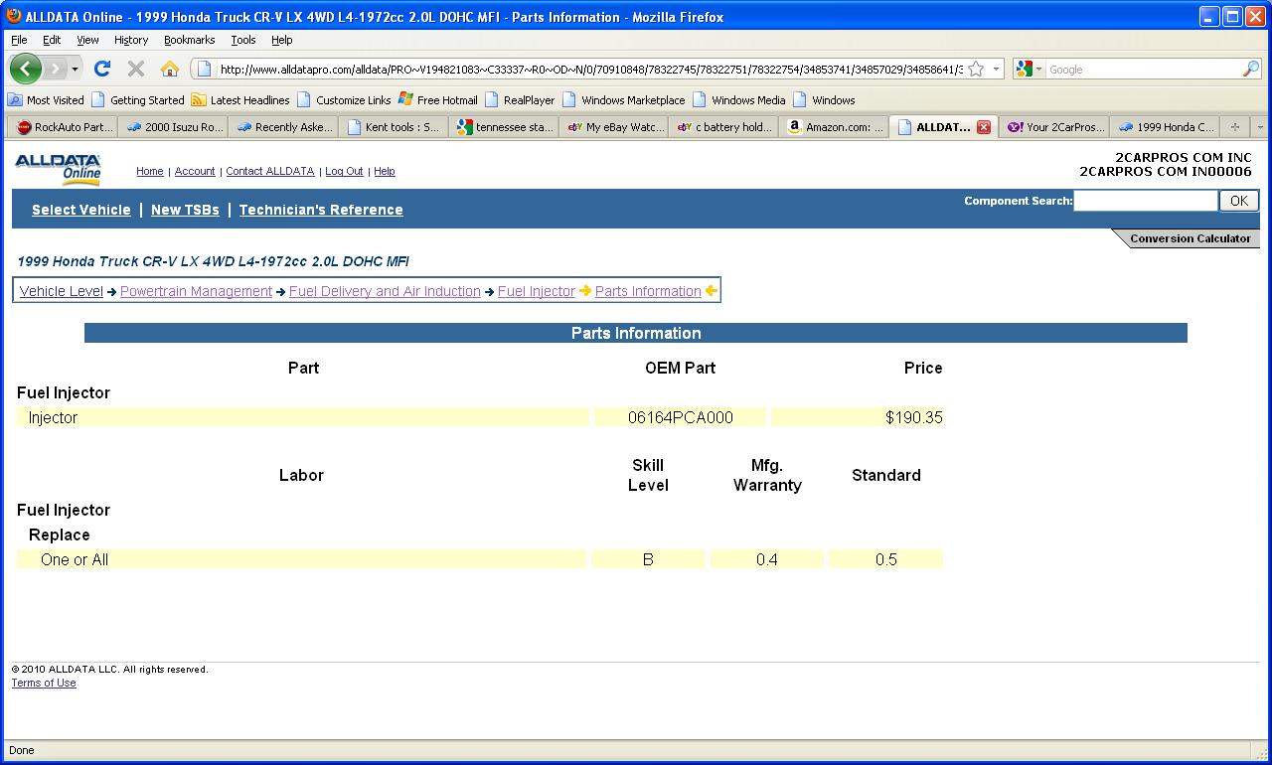Open the Windows Media bookmark
The image size is (1272, 765).
739,100
